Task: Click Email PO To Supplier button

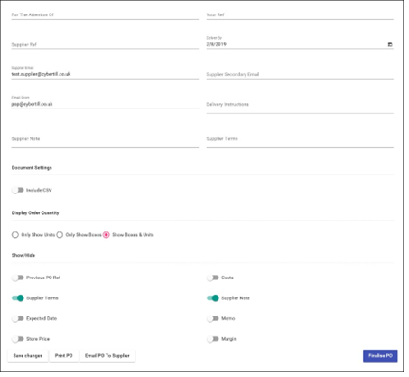Action: (107, 356)
